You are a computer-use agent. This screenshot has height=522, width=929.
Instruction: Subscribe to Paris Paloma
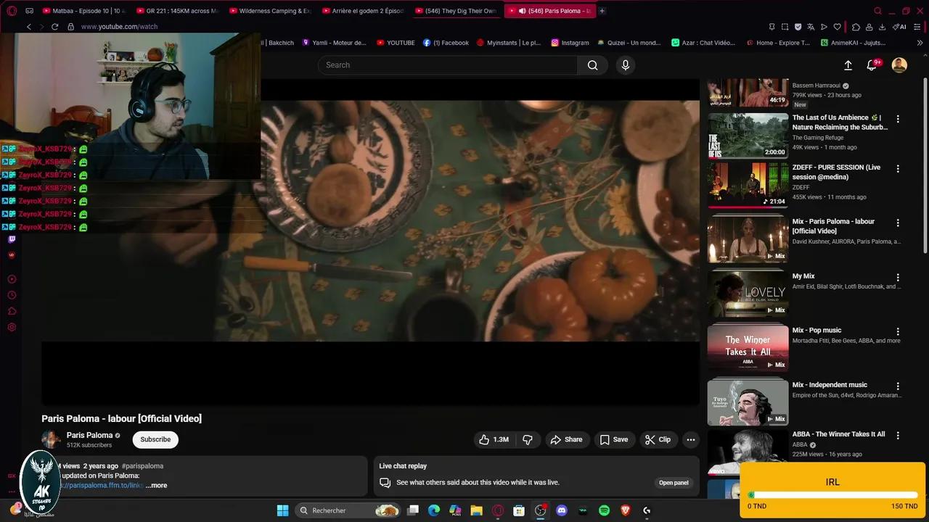[x=155, y=439]
